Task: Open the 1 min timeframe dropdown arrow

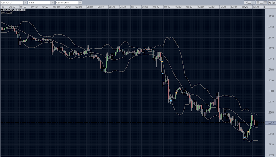Action: click(53, 3)
